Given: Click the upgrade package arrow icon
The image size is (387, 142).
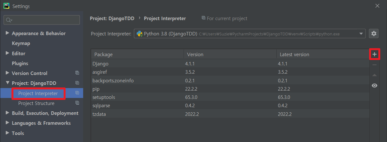Looking at the screenshot, I should 375,75.
